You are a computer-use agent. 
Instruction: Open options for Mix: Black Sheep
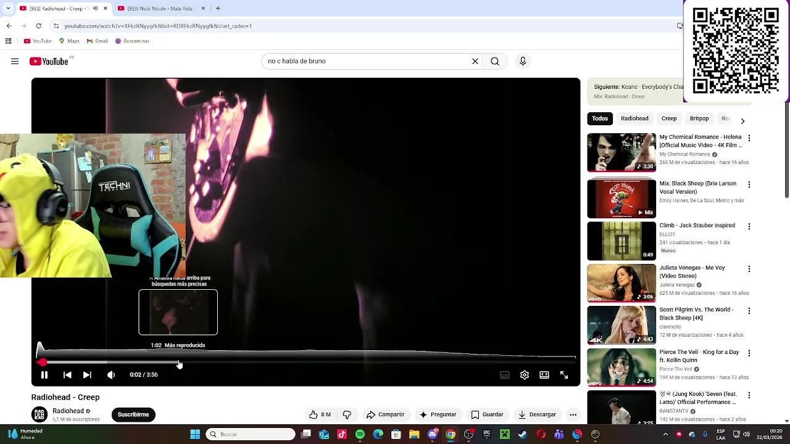[749, 184]
